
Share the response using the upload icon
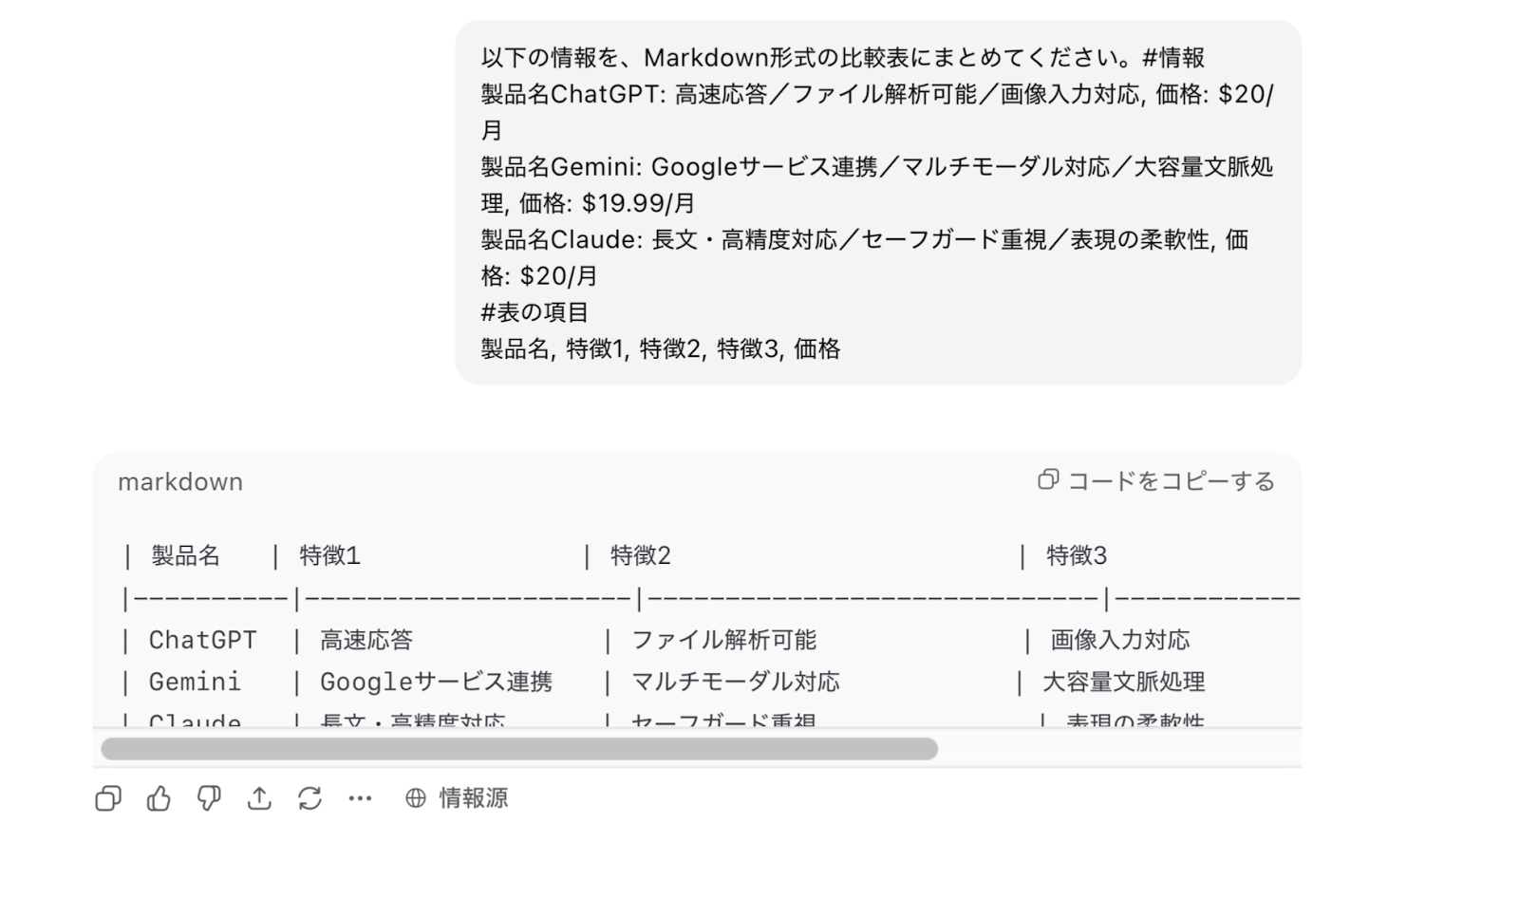260,798
